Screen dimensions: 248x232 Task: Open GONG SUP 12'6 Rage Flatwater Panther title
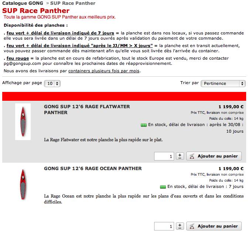[87, 109]
